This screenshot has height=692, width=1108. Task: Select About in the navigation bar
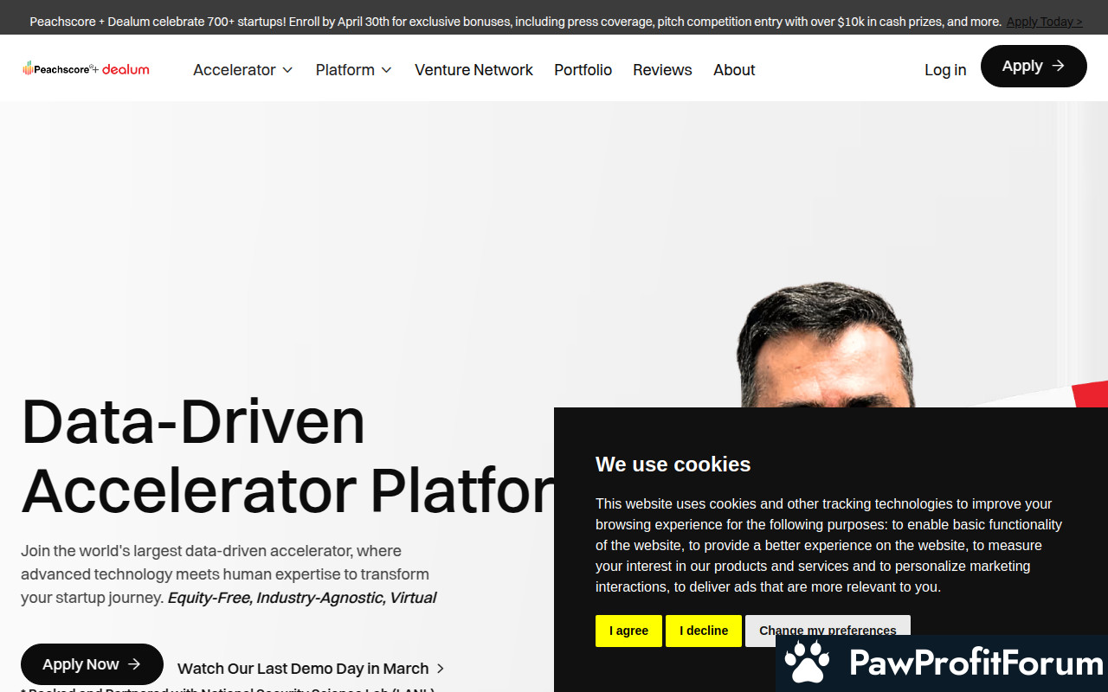click(734, 70)
